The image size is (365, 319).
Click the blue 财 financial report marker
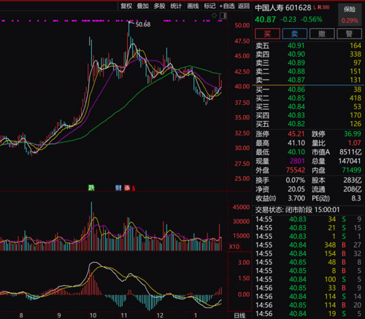tap(118, 187)
